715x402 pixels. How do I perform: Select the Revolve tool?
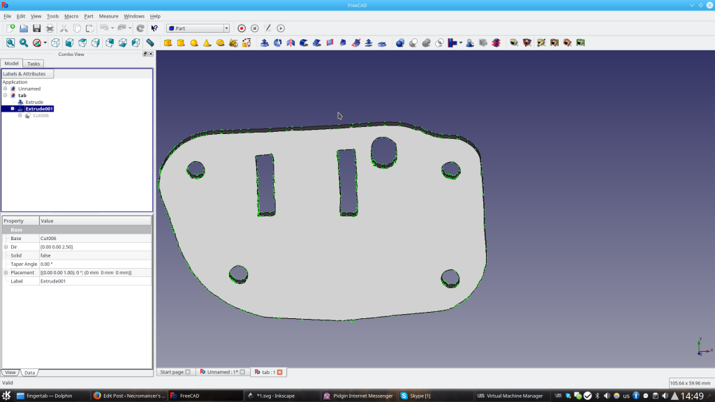coord(277,43)
